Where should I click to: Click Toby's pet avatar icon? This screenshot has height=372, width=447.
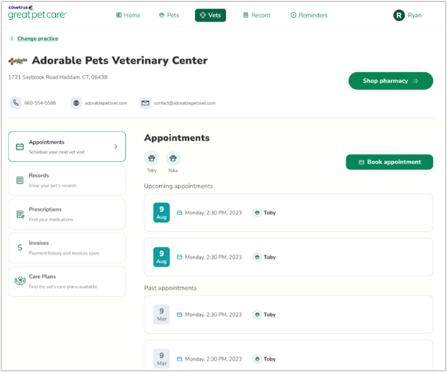point(152,158)
